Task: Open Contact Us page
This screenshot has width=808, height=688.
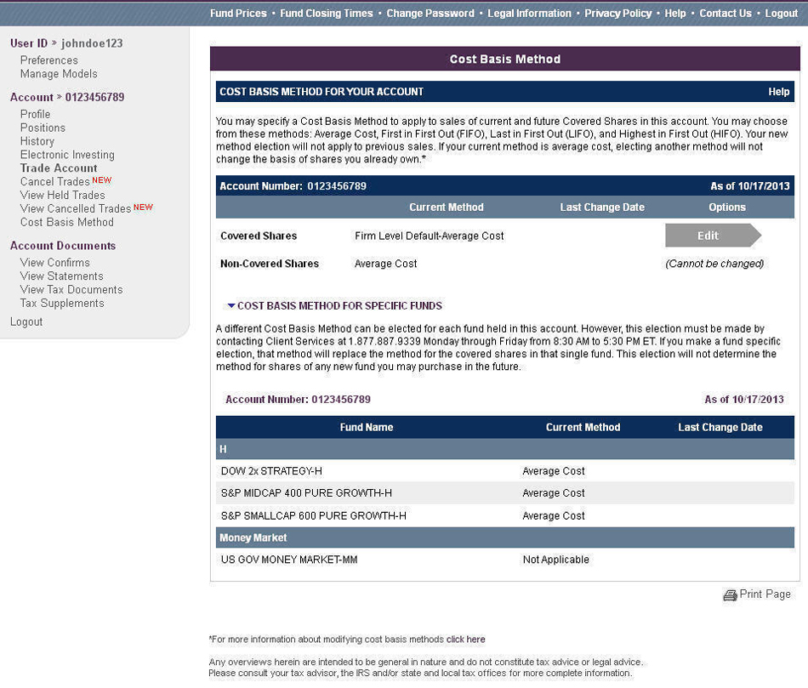Action: coord(725,14)
